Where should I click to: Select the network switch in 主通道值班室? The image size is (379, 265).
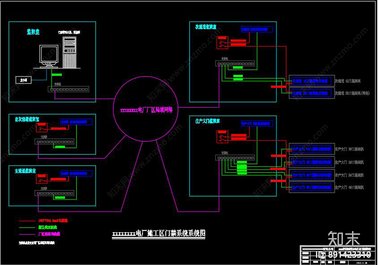click(x=54, y=193)
